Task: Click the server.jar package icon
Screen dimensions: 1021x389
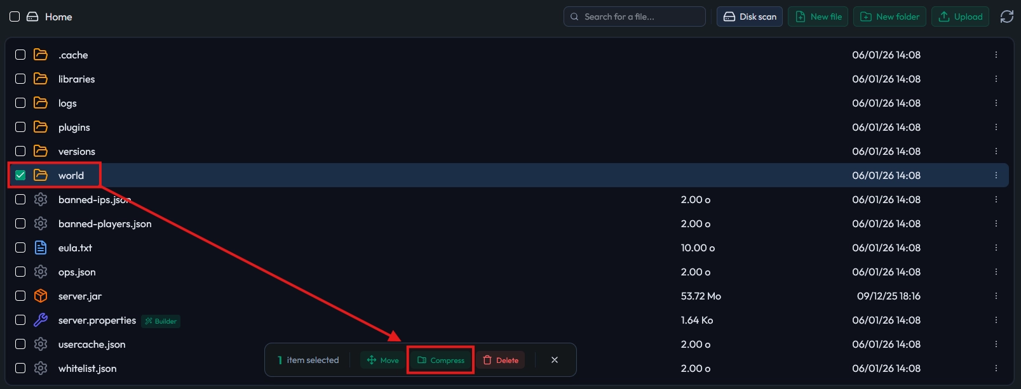Action: click(41, 296)
